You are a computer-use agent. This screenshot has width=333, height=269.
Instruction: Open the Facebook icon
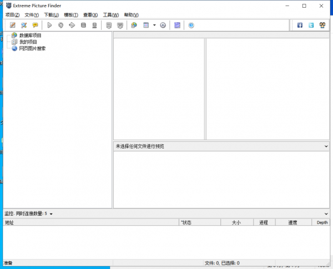[300, 26]
